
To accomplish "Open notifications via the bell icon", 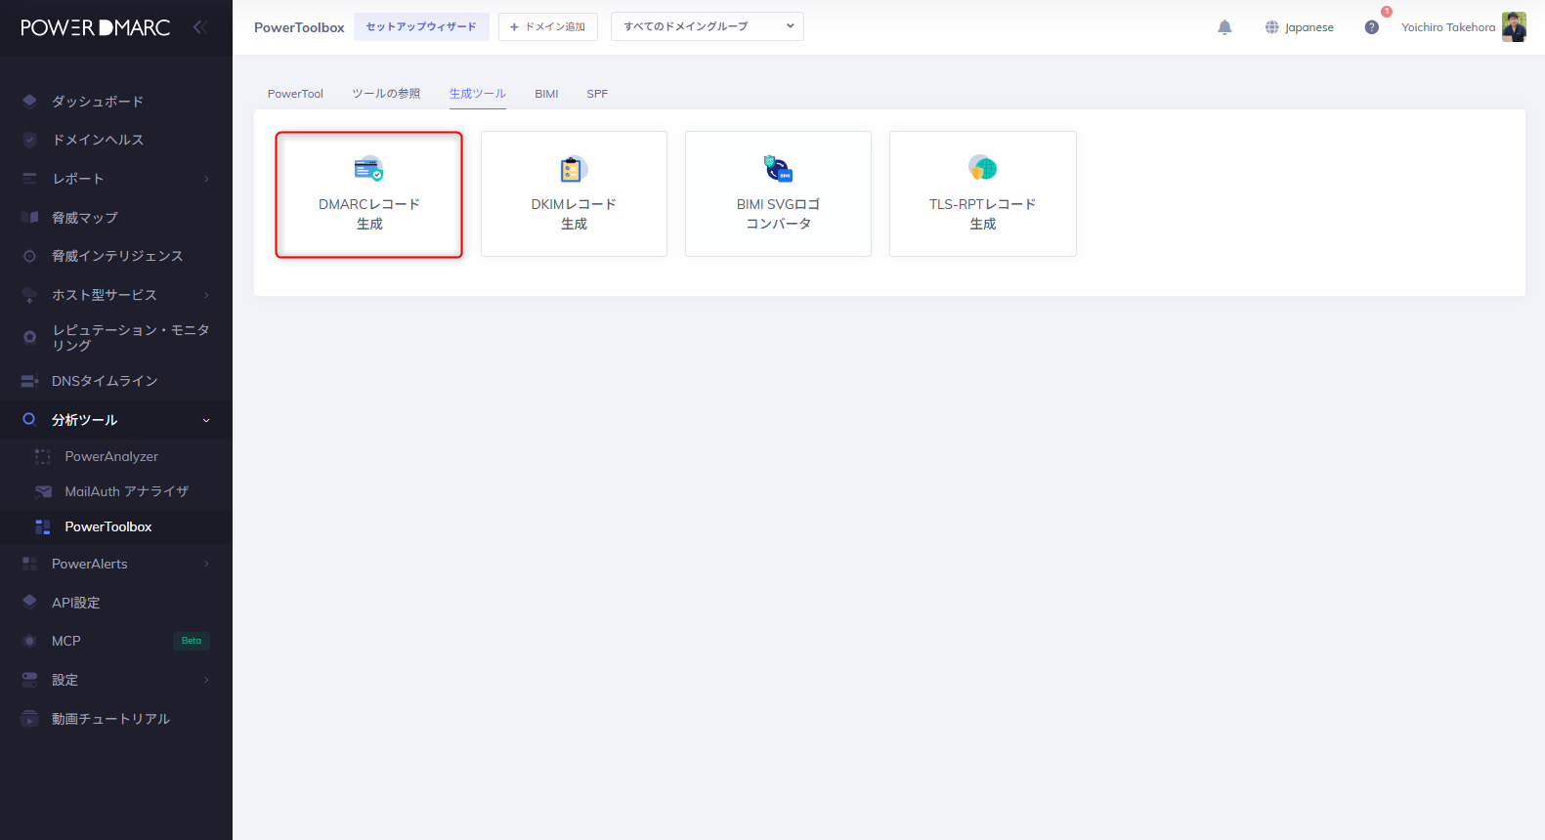I will click(x=1224, y=27).
